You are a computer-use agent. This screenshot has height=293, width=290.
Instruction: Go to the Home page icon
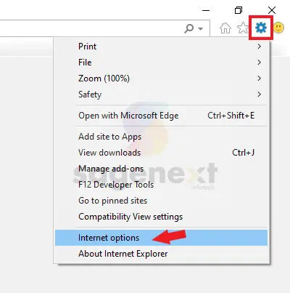coord(225,28)
